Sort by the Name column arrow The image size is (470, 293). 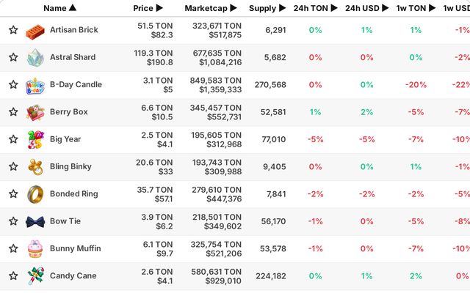pos(73,8)
